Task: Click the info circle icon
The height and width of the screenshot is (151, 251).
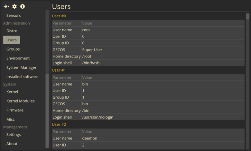Action: point(23,6)
